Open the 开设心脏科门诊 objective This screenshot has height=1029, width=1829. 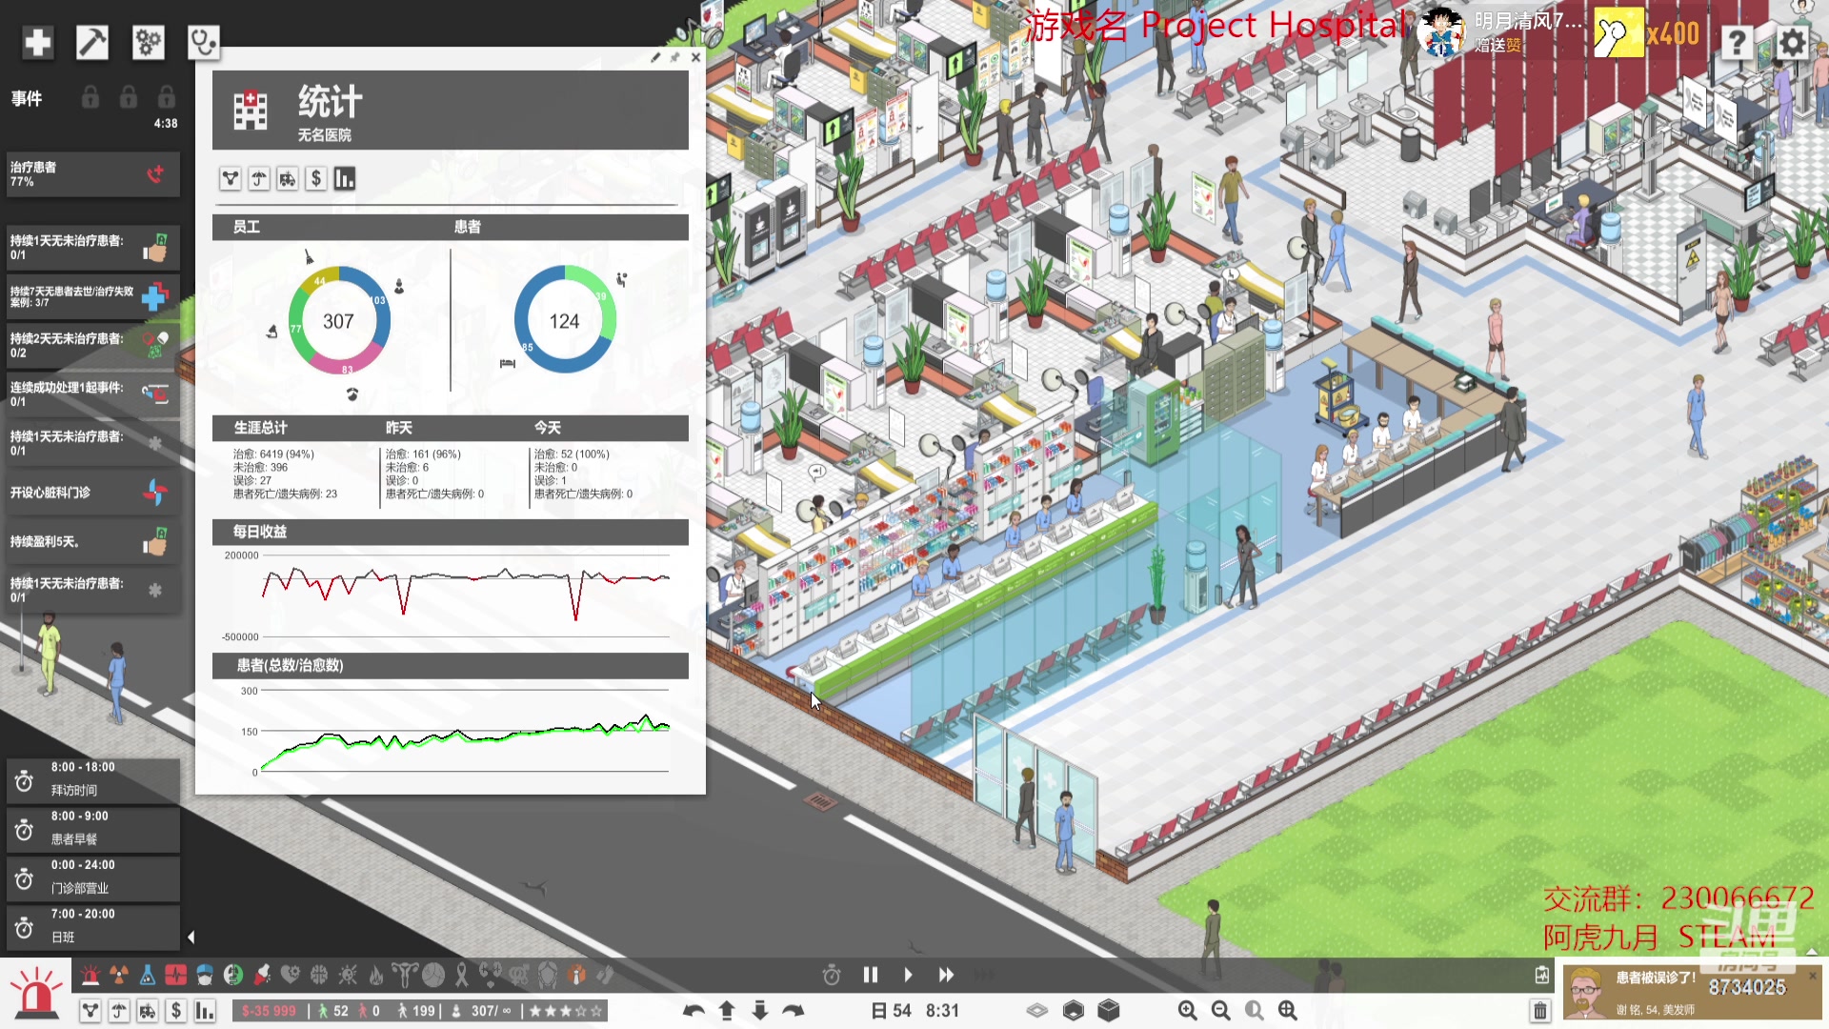(93, 493)
